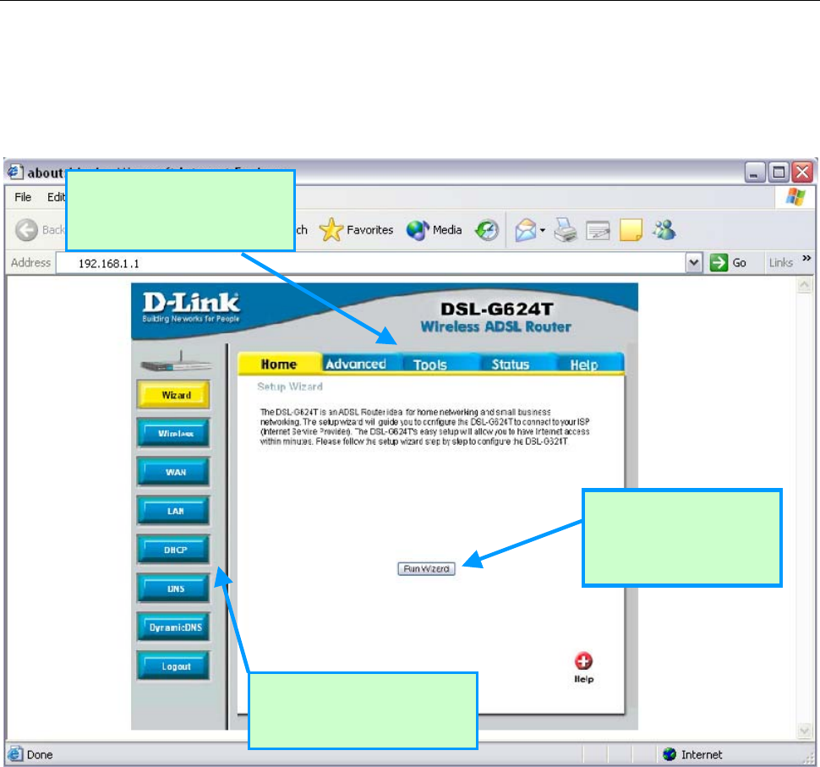Screen dimensions: 820x767
Task: Click the scrollbar up arrow
Action: pos(804,285)
